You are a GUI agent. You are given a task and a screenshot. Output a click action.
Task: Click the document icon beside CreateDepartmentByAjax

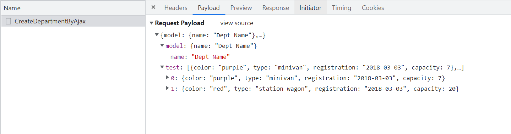click(x=9, y=21)
